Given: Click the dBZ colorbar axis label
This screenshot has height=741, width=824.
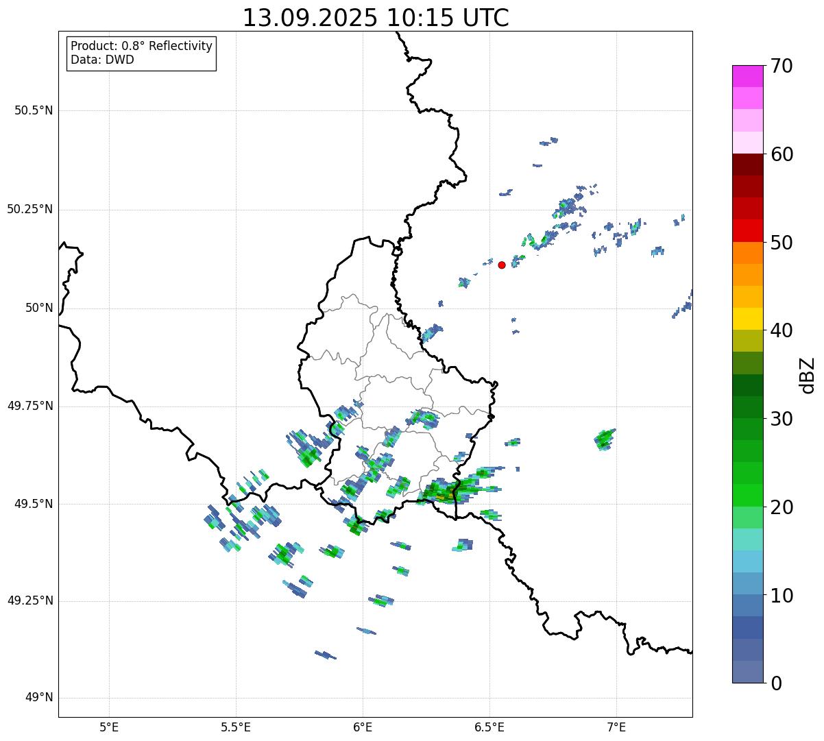Looking at the screenshot, I should (808, 374).
